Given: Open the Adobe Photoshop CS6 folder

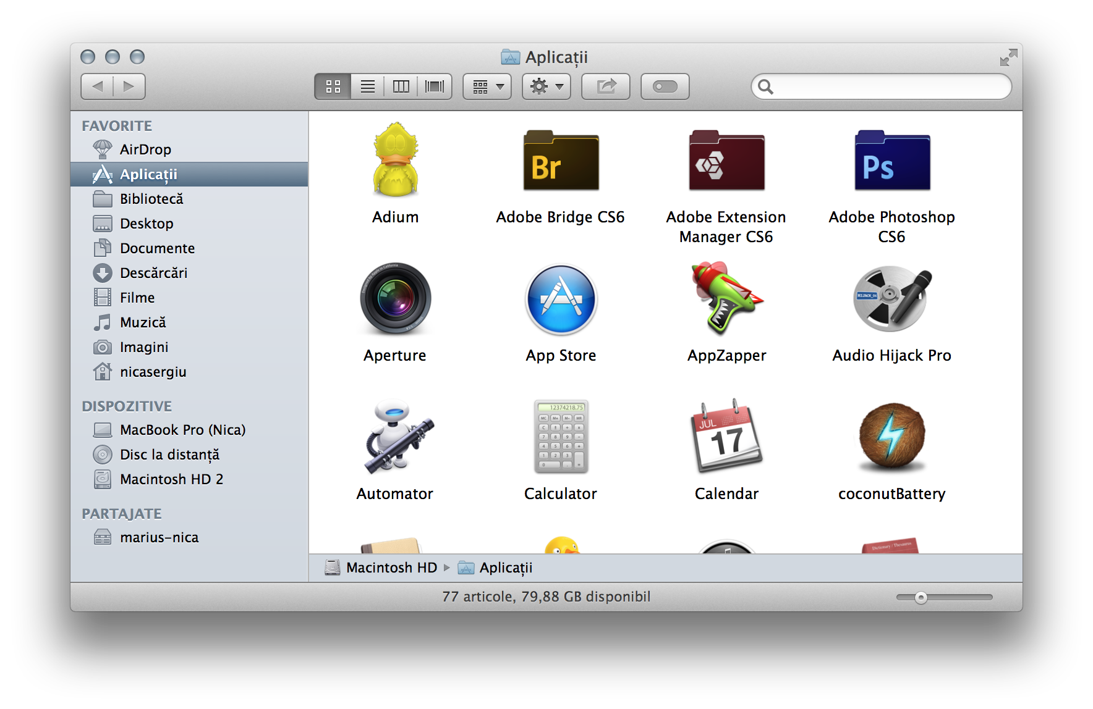Looking at the screenshot, I should click(892, 160).
